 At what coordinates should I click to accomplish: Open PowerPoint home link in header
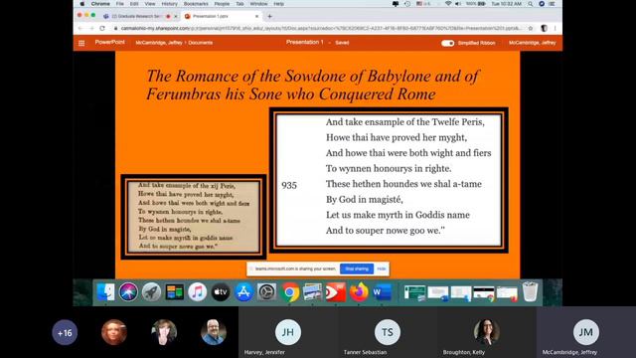click(x=110, y=42)
